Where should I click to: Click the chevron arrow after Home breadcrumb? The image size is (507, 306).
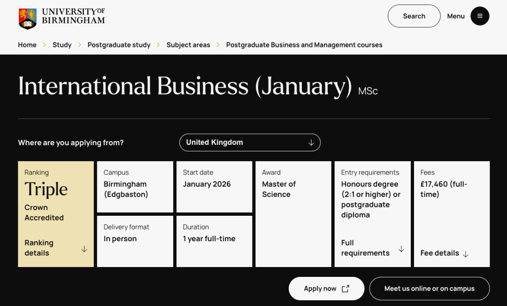(44, 45)
